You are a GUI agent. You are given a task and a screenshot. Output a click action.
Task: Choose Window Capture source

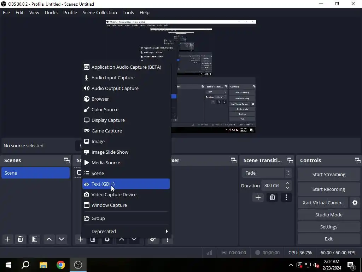click(x=126, y=205)
